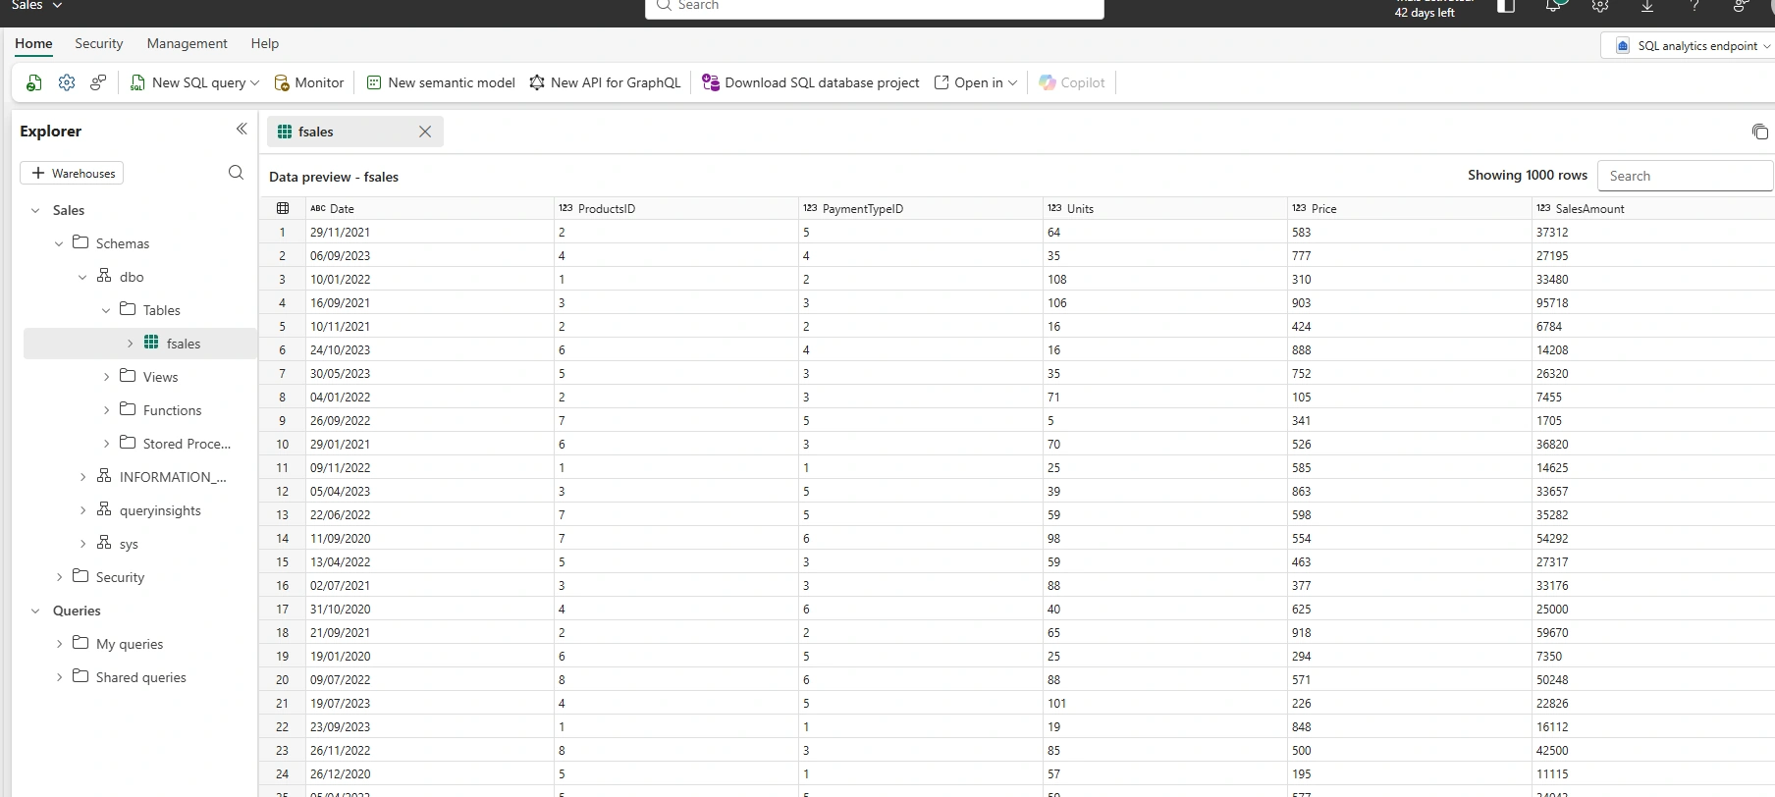Click Download SQL database project
This screenshot has height=797, width=1775.
pyautogui.click(x=811, y=83)
